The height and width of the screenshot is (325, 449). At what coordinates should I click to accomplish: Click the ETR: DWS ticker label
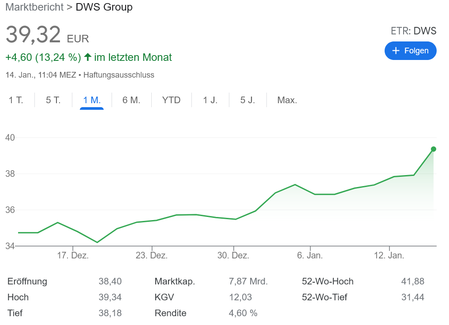(413, 30)
